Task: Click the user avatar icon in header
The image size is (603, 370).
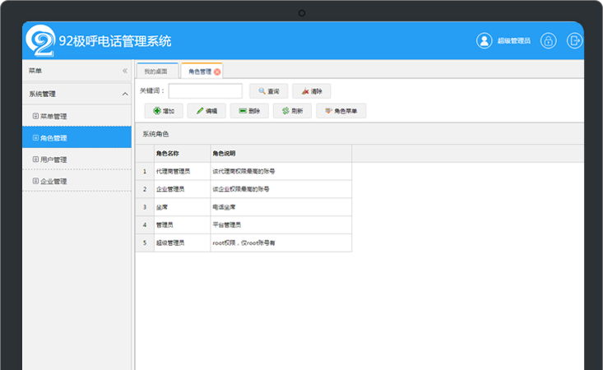Action: pyautogui.click(x=485, y=40)
